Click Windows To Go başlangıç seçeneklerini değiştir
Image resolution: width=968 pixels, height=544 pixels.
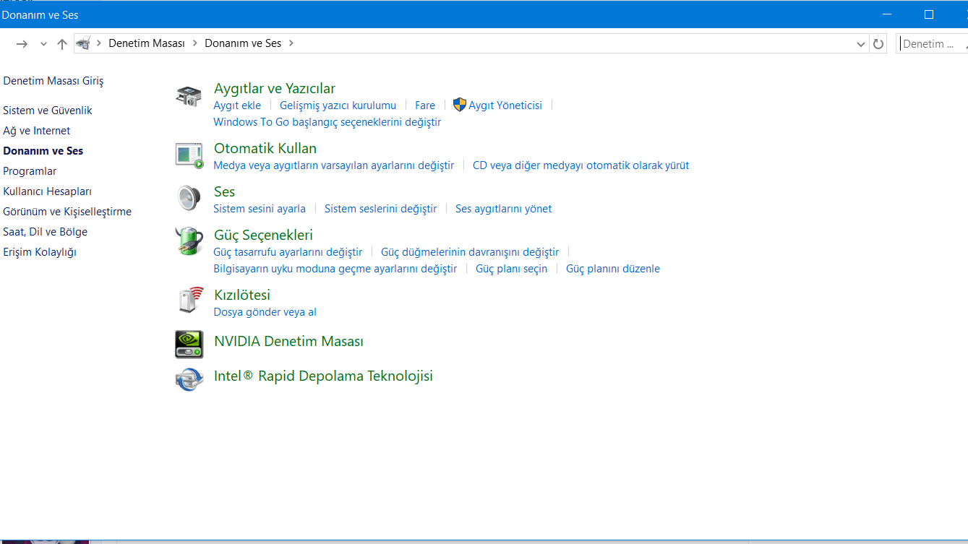pos(327,122)
